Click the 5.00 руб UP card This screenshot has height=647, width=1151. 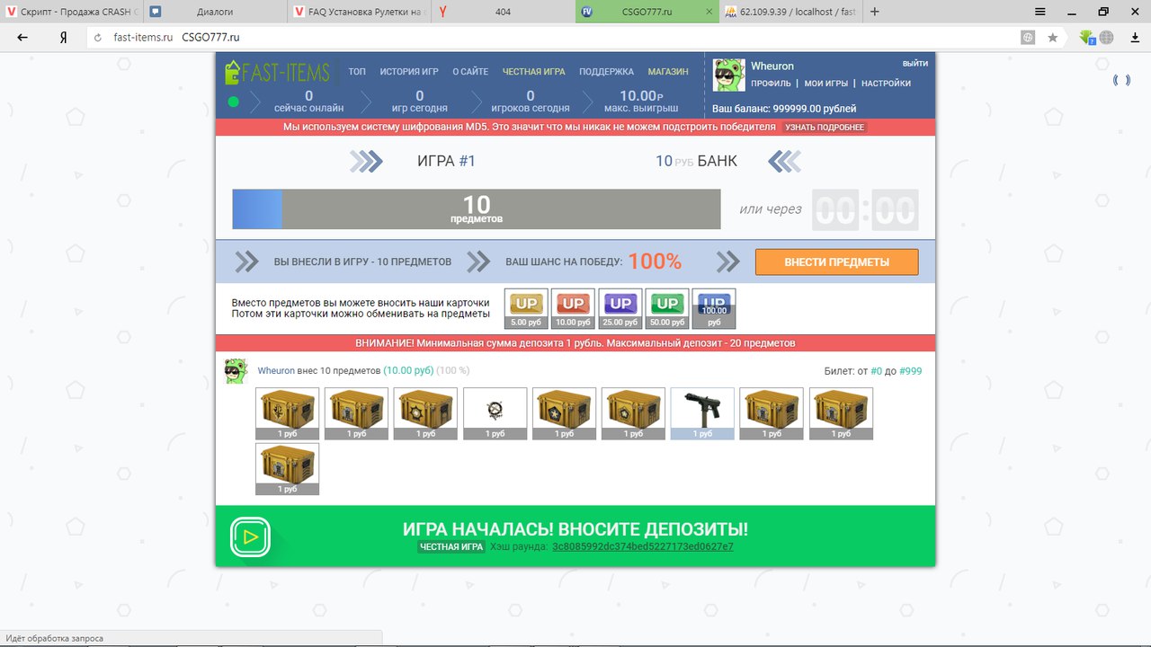pos(526,308)
